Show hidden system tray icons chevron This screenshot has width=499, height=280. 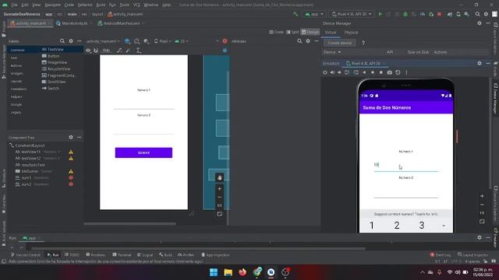[x=423, y=272]
